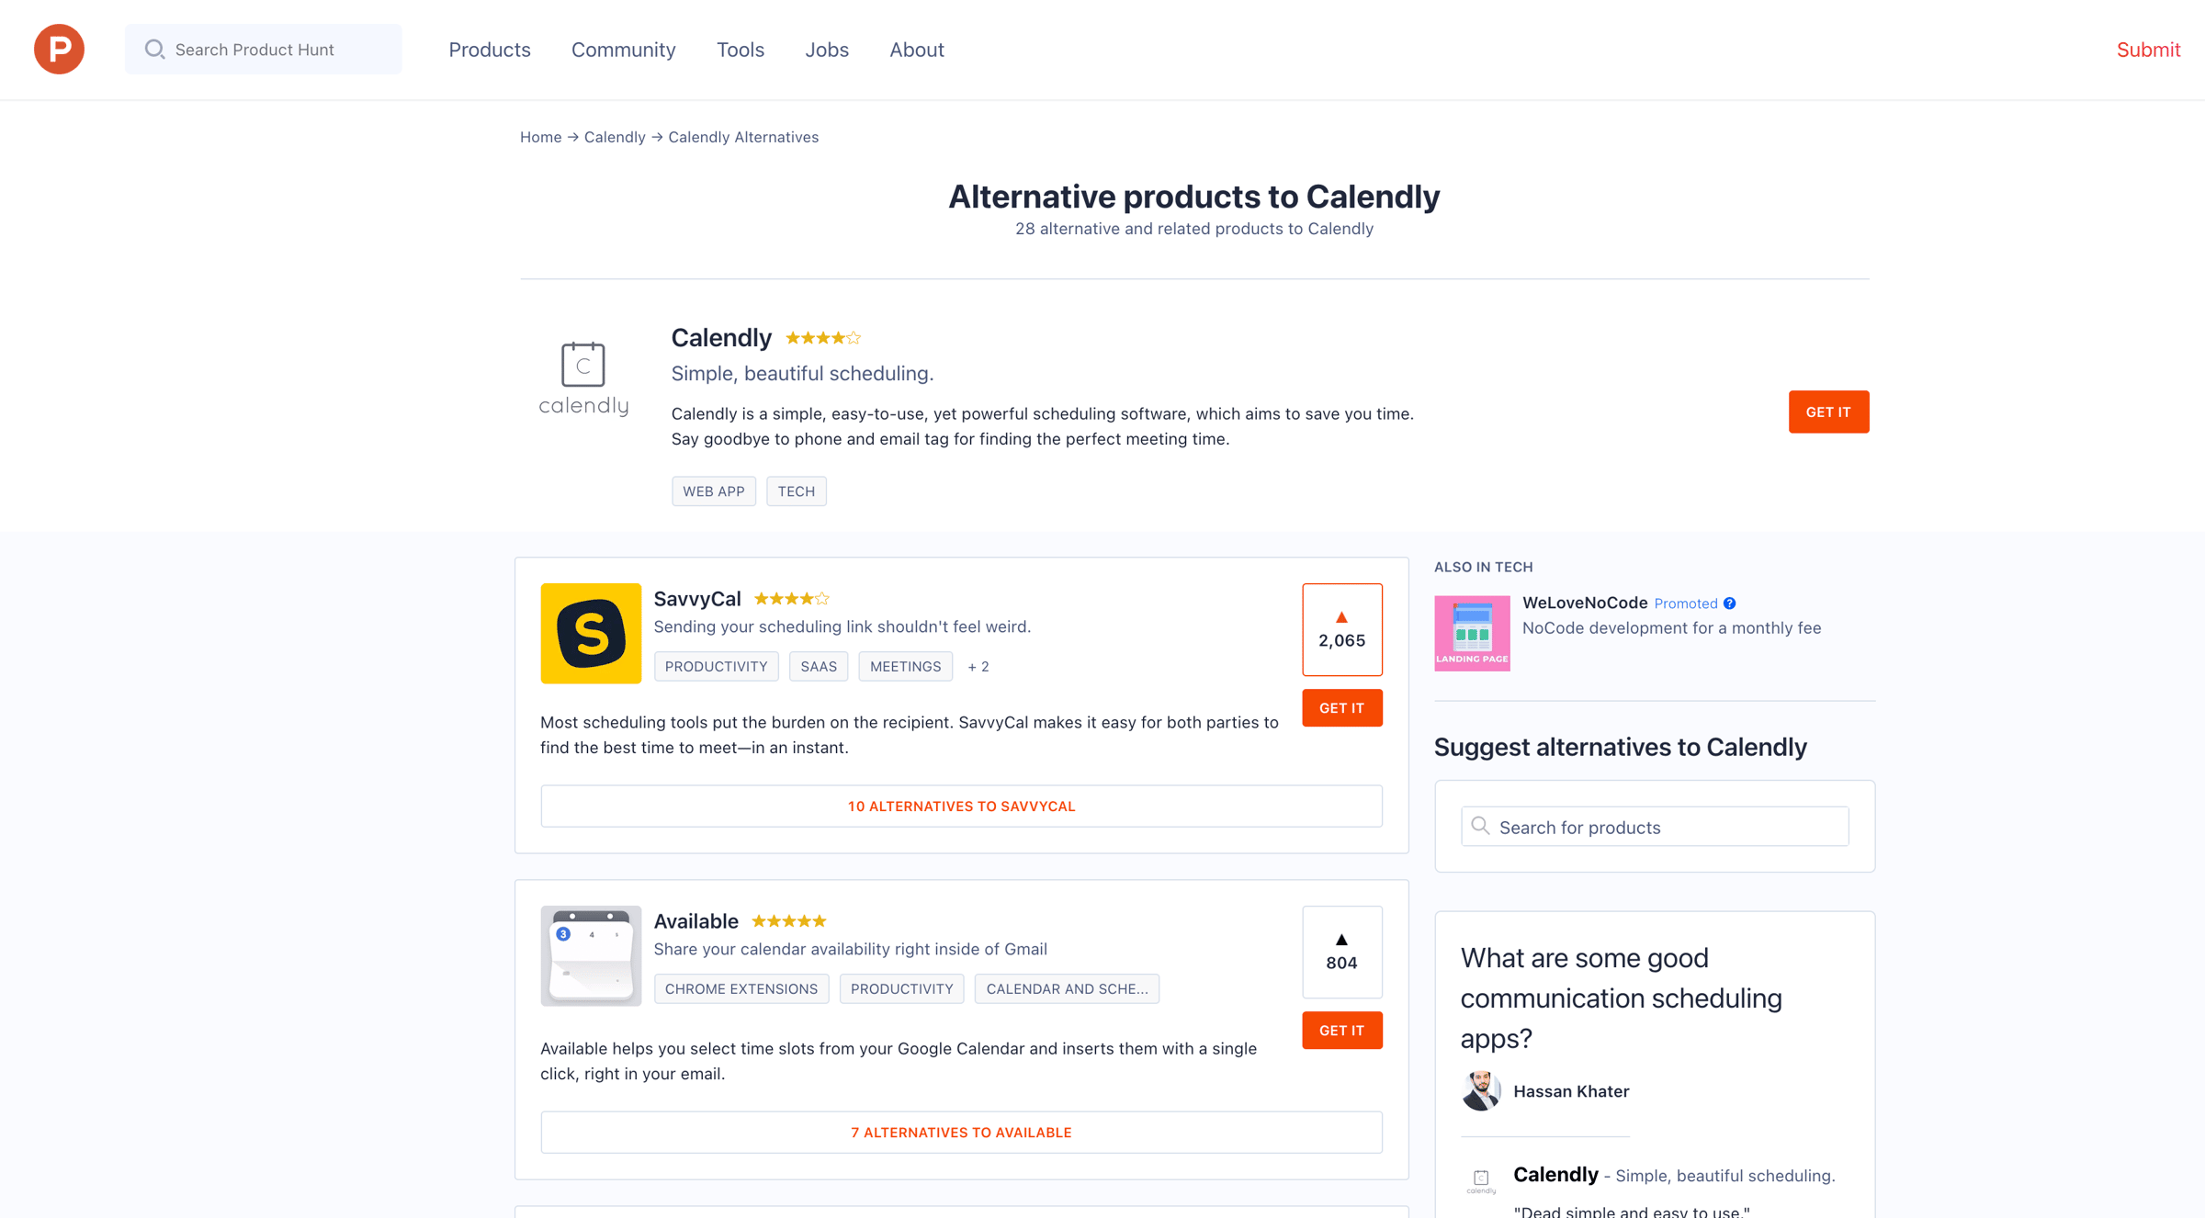Click the small Calendly icon in the recommendations card
The image size is (2205, 1218).
[1481, 1179]
